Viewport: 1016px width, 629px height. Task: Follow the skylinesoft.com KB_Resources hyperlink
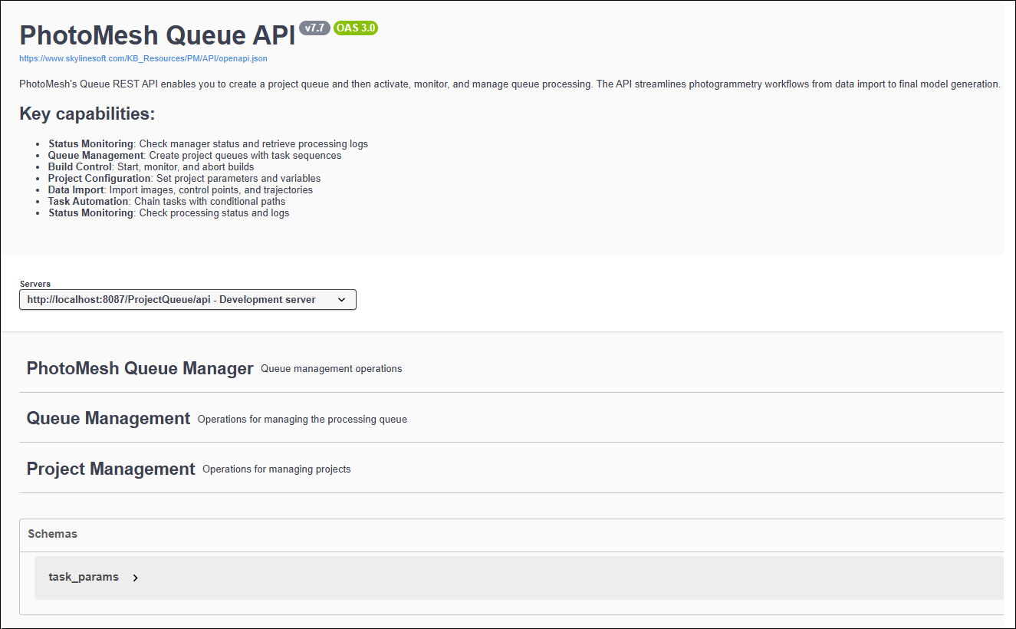[143, 58]
